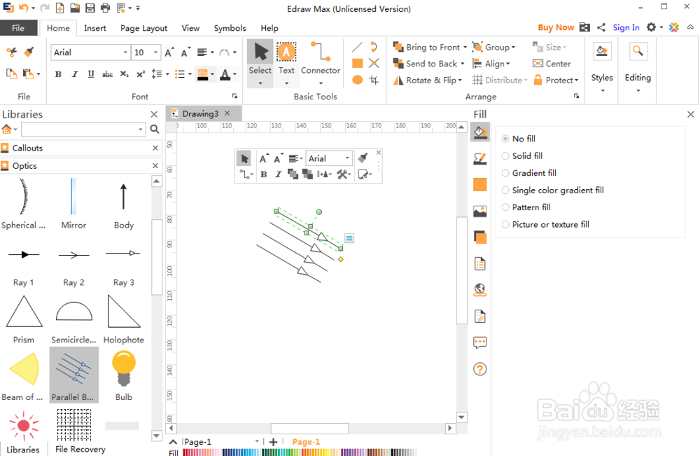The image size is (700, 456).
Task: Open the Line panel icon in sidebar
Action: 480,158
